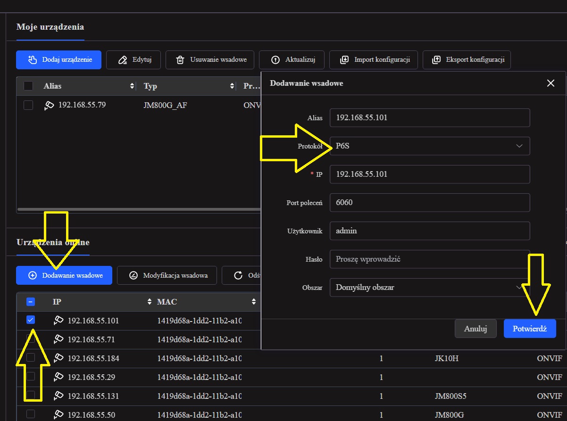Open Eksport konfiguracji
This screenshot has height=421, width=567.
[467, 60]
